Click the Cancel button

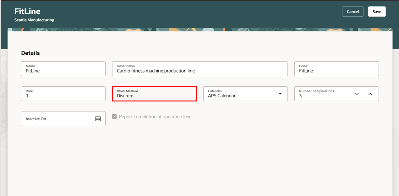(x=353, y=12)
